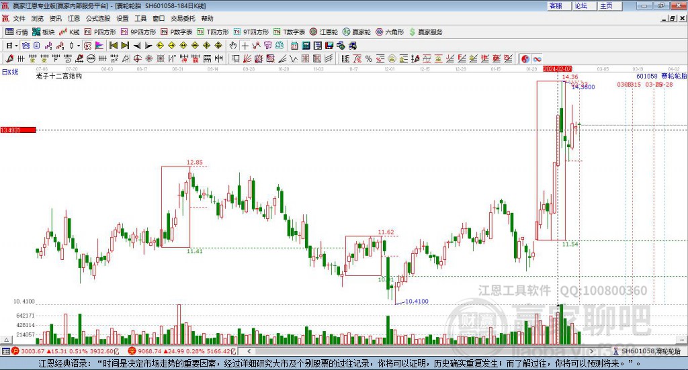Open the P数字表 tool
Image resolution: width=688 pixels, height=370 pixels.
click(x=177, y=32)
